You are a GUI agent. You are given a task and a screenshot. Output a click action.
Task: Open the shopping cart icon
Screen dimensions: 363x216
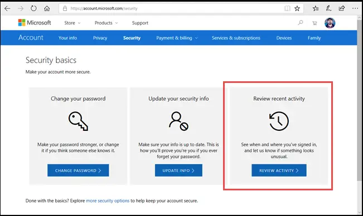click(314, 23)
